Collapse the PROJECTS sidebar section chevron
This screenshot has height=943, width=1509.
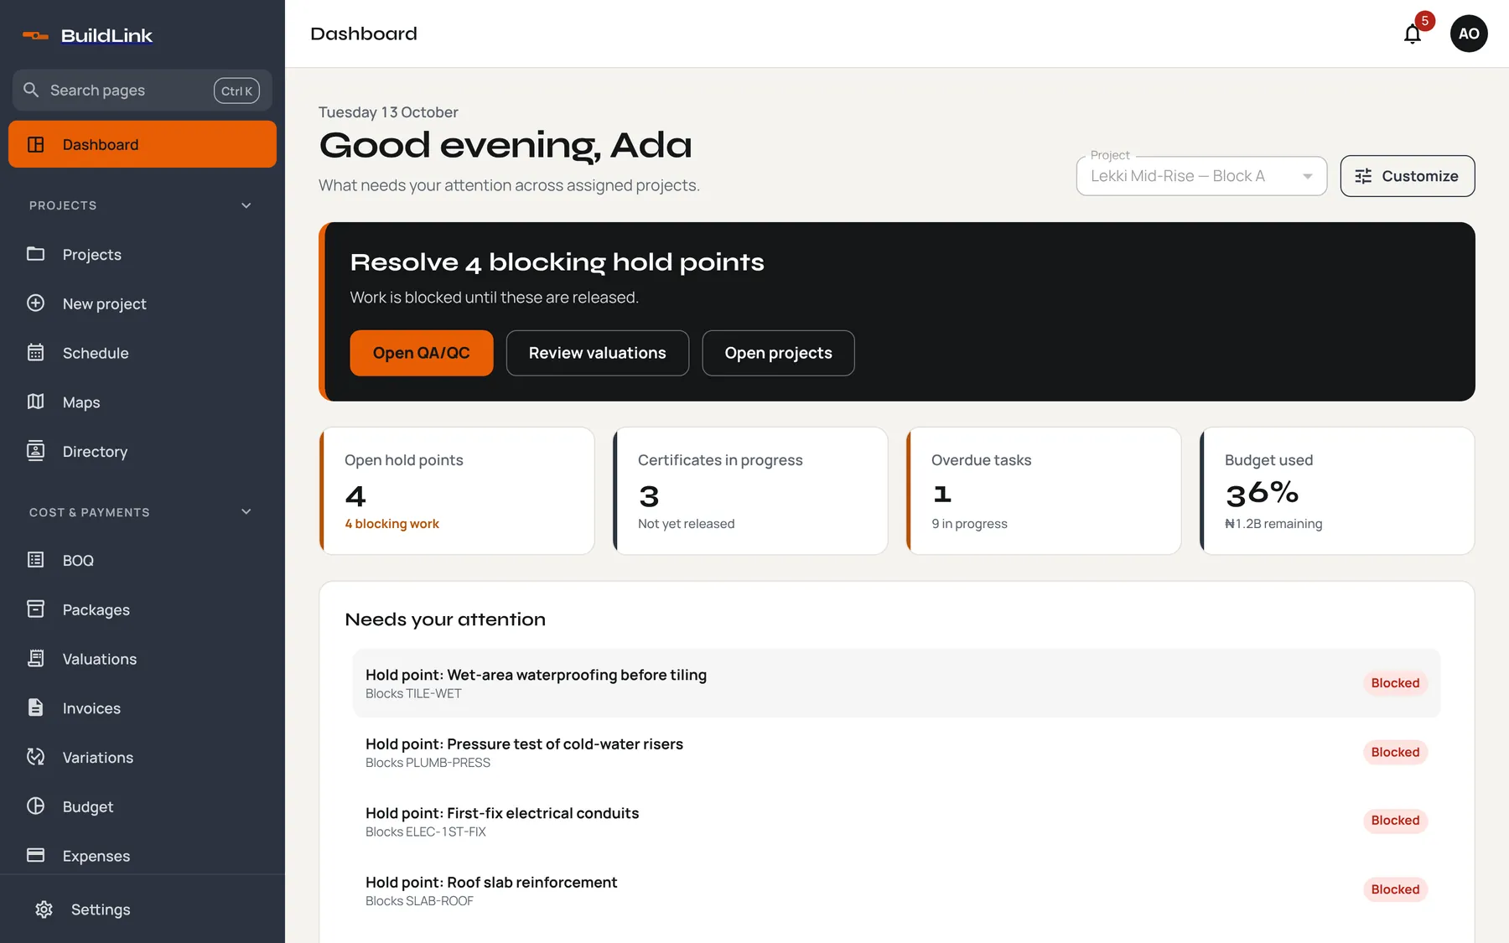246,205
